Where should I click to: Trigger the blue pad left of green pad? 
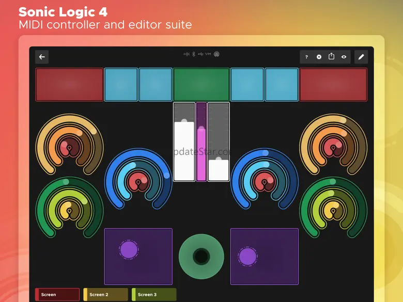coord(156,85)
